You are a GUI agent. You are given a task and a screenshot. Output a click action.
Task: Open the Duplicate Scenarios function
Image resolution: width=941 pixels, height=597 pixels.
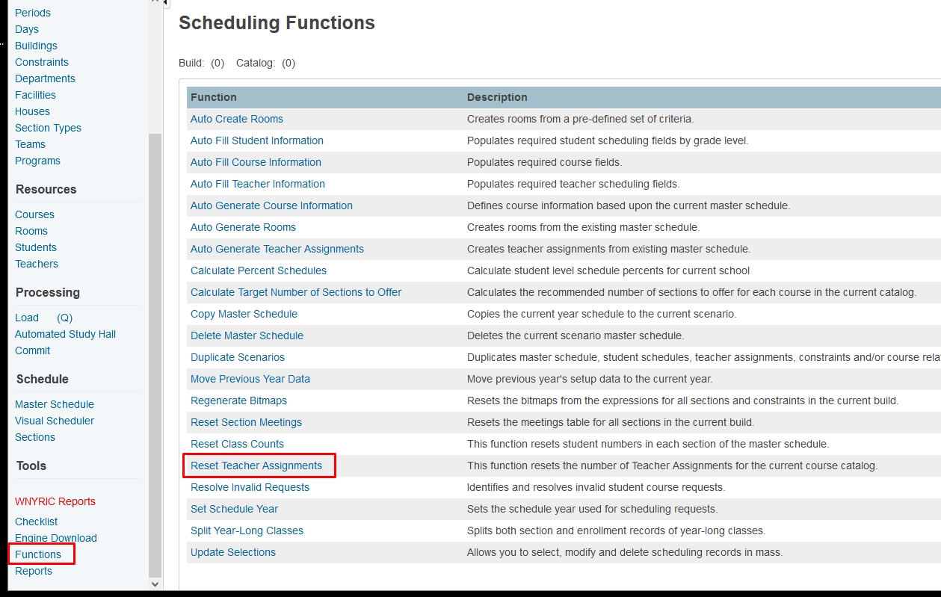click(x=238, y=357)
